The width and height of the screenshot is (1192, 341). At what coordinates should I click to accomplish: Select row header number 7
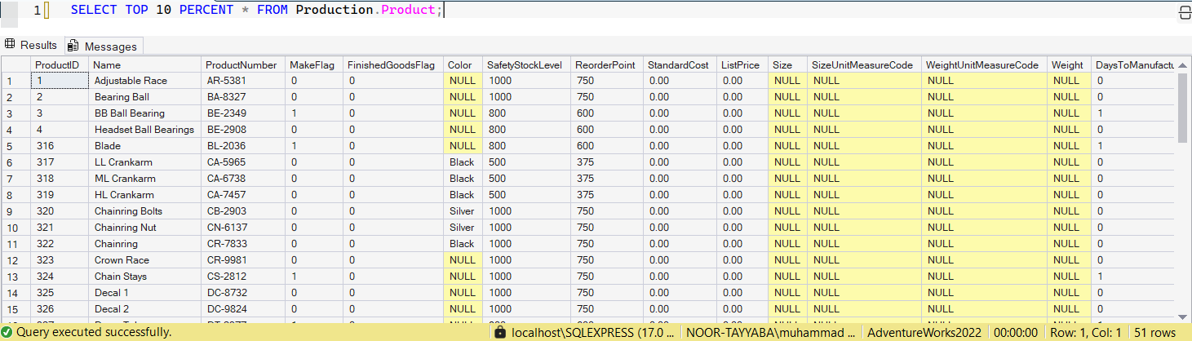tap(16, 179)
